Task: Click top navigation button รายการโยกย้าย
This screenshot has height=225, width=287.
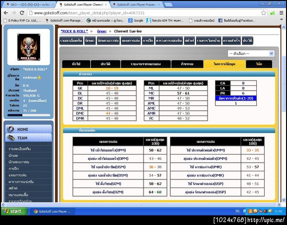Action: (x=209, y=41)
